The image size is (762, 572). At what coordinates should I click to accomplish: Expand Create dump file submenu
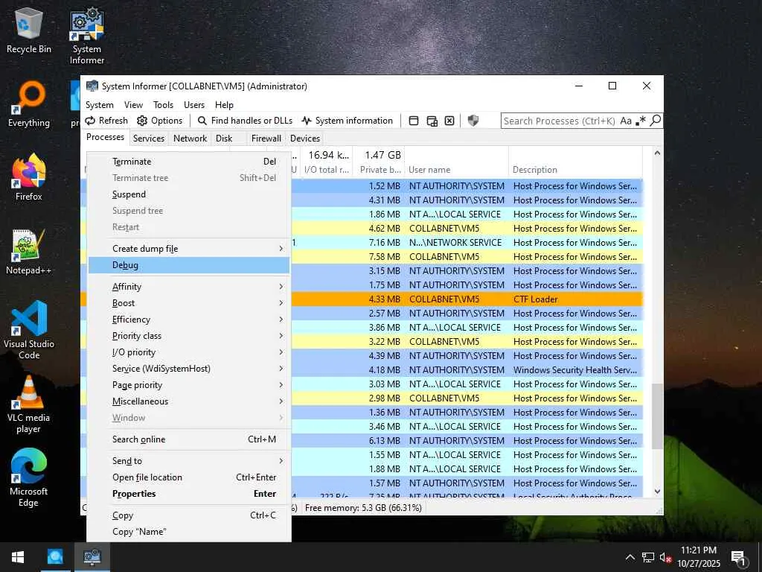coord(189,249)
